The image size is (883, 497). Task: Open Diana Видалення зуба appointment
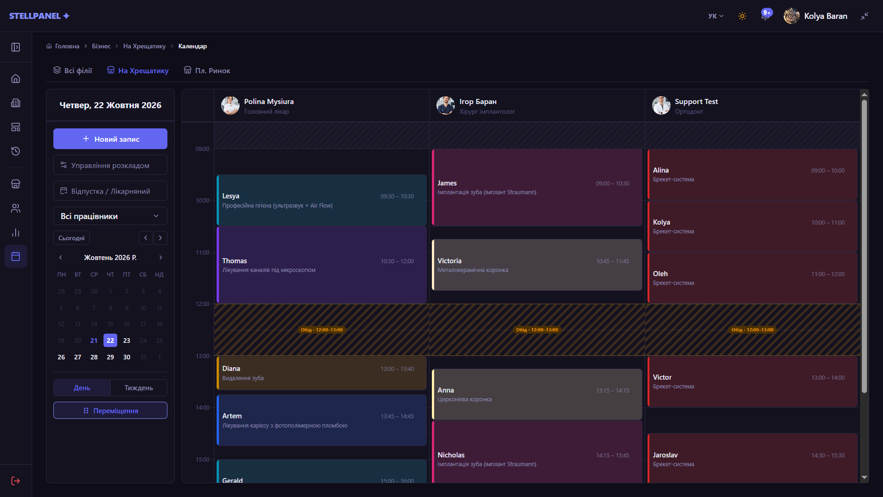coord(321,373)
